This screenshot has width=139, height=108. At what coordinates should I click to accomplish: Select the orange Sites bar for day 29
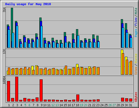[123, 64]
